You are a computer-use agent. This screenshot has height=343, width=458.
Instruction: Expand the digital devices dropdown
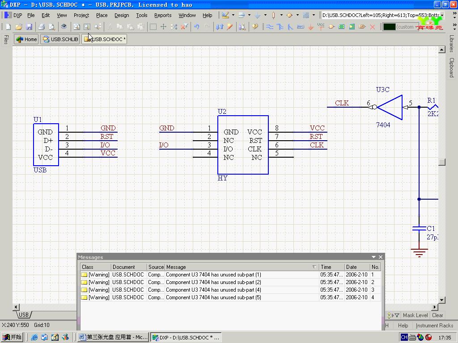pos(281,15)
